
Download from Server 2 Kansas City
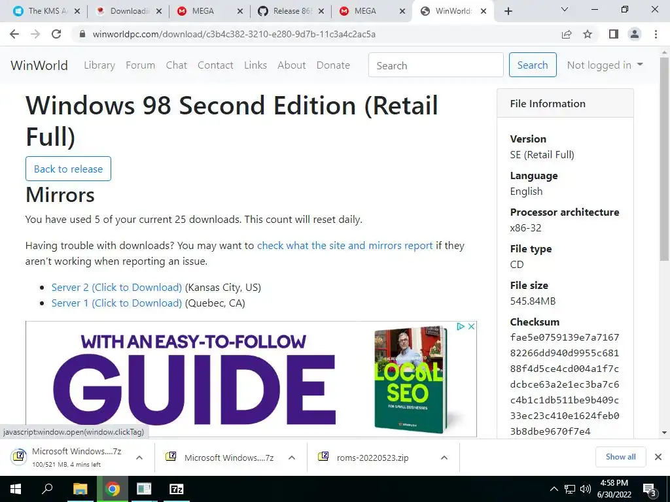pyautogui.click(x=116, y=288)
